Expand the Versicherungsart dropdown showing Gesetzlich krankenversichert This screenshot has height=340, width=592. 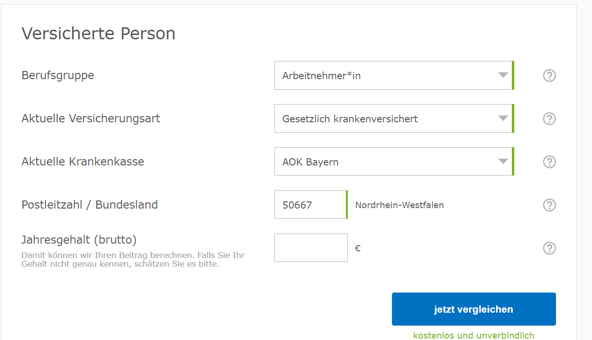(394, 118)
